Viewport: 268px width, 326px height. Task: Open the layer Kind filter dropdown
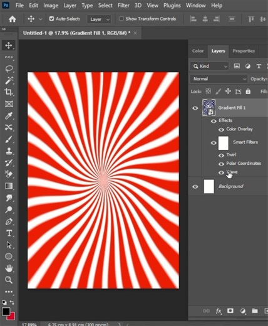[210, 66]
